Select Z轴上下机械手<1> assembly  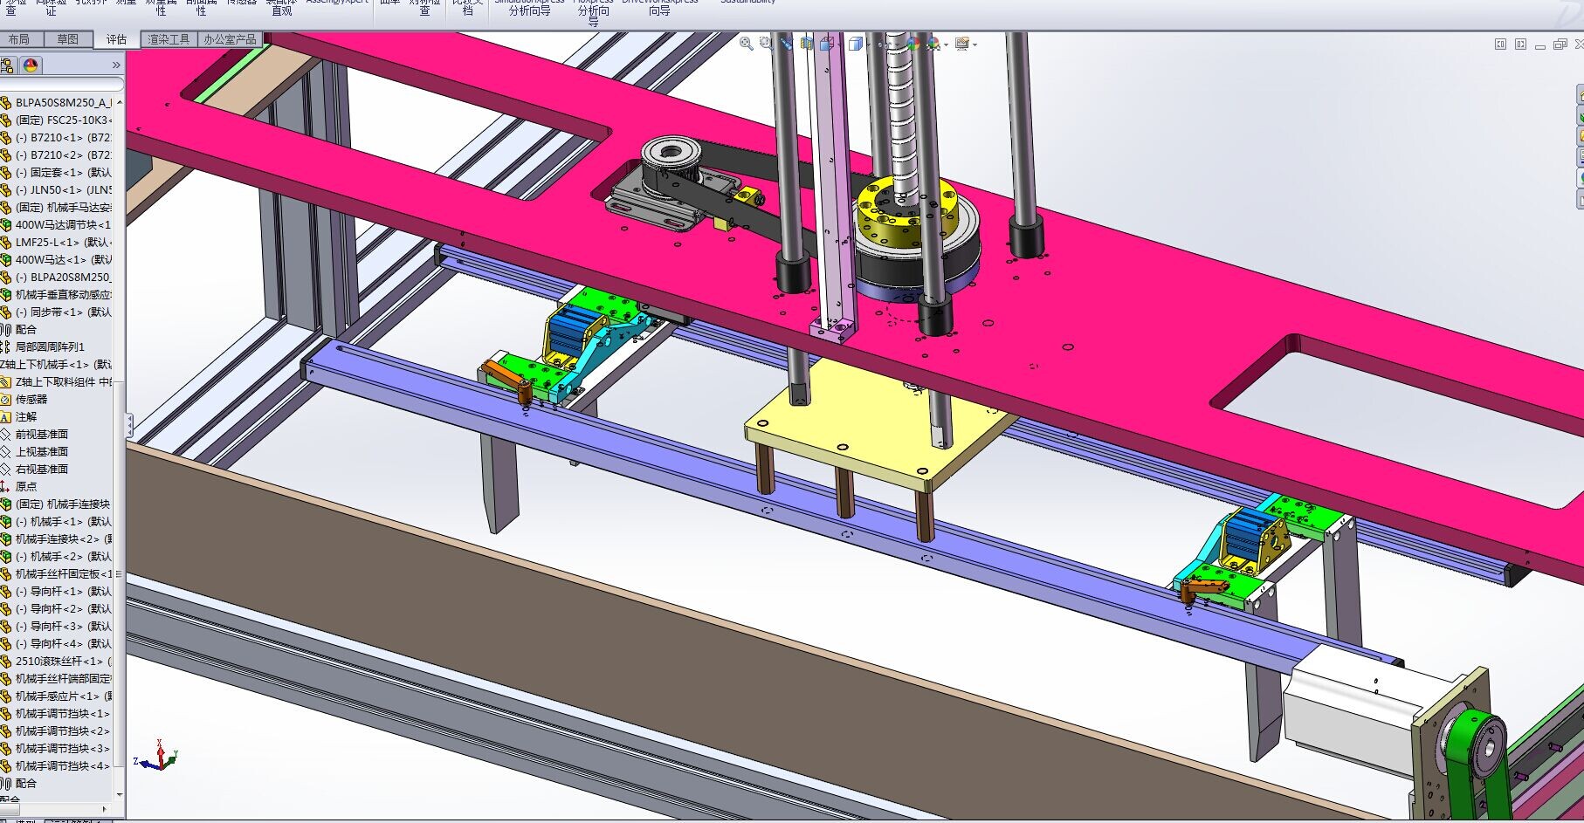click(56, 364)
